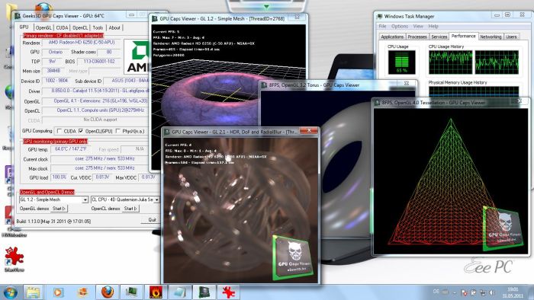Open Task Manager View menu

click(x=418, y=26)
